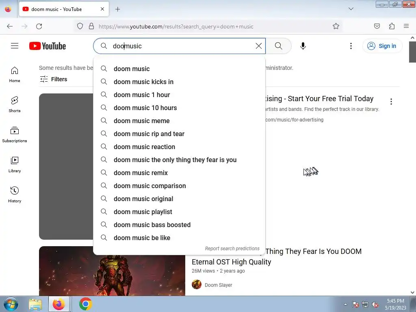Image resolution: width=416 pixels, height=312 pixels.
Task: Select suggestion "doom music 1 hour"
Action: point(179,95)
